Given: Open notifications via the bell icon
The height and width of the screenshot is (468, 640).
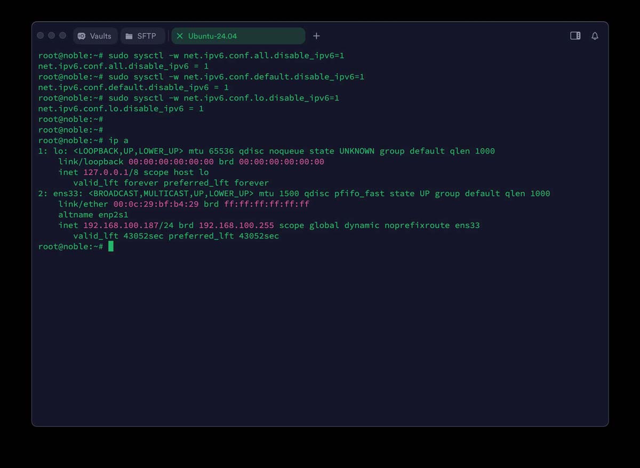Looking at the screenshot, I should [595, 35].
